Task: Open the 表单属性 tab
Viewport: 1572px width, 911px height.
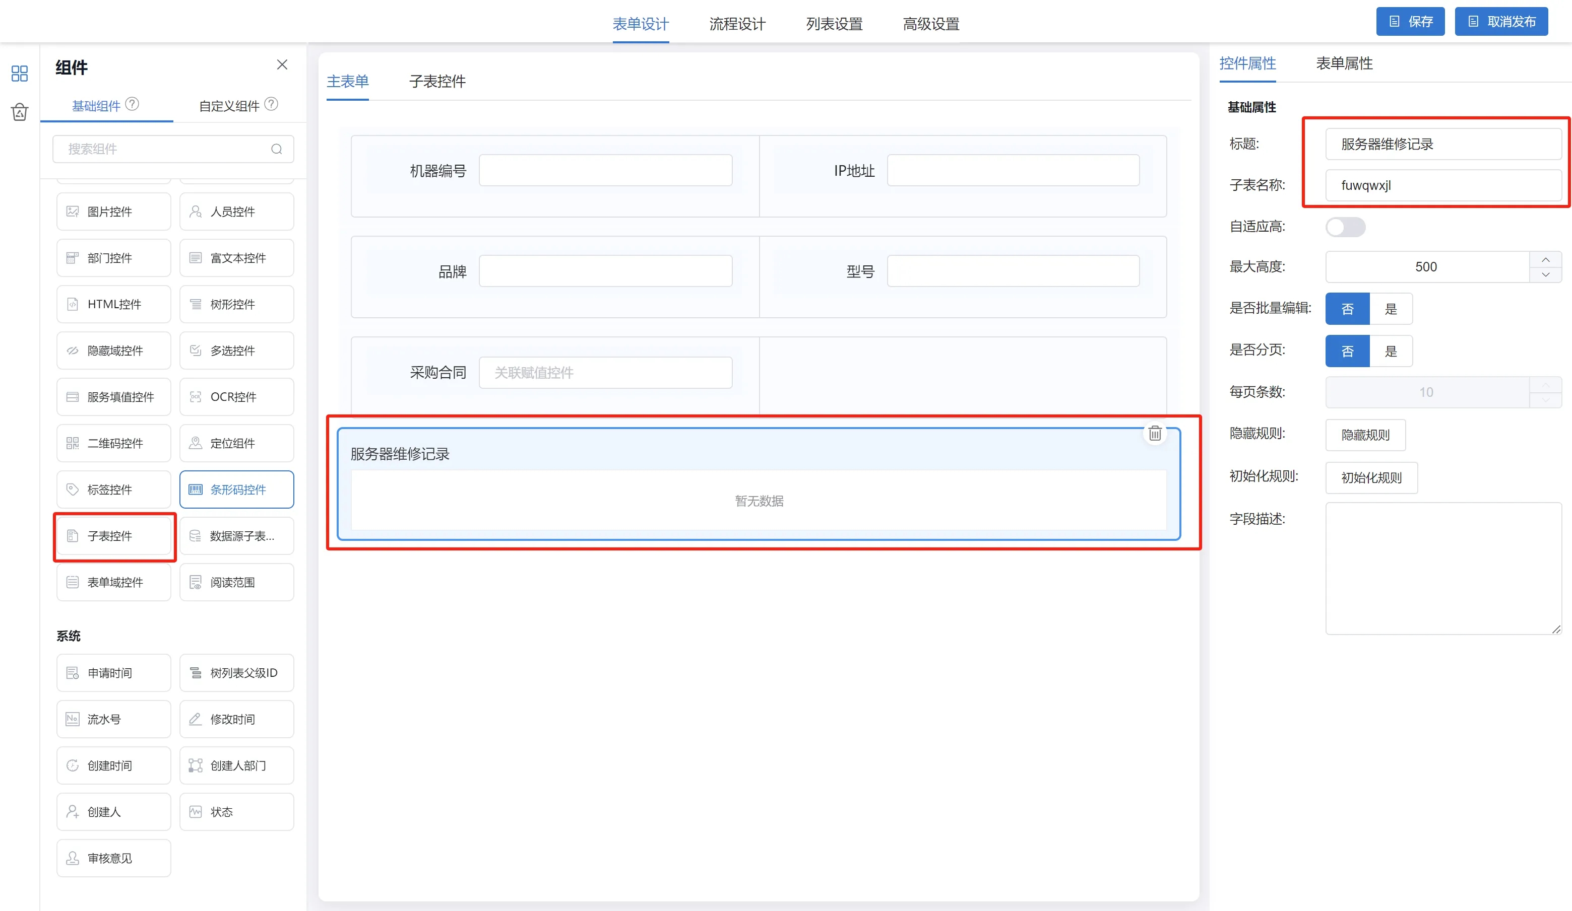Action: click(1344, 63)
